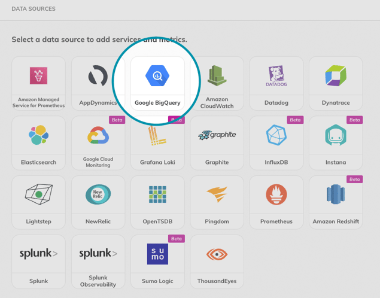380x298 pixels.
Task: Select the Pingdom orange wing logo
Action: tap(217, 194)
